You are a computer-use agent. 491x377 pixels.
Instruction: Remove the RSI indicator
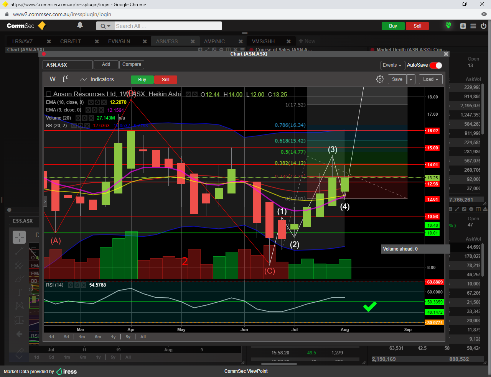coord(83,285)
